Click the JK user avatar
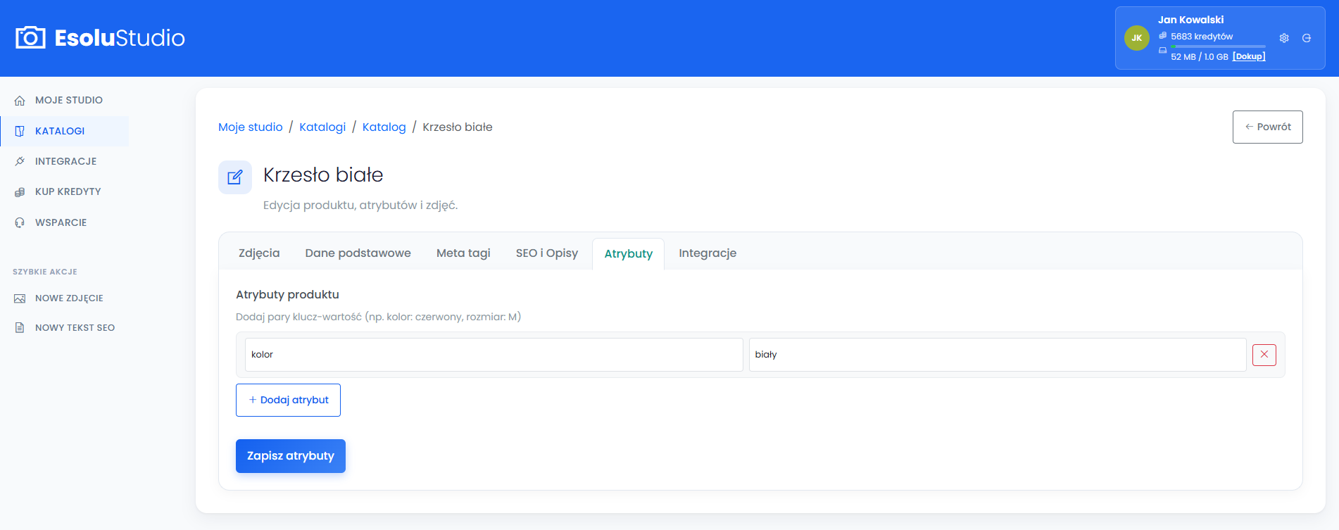Image resolution: width=1339 pixels, height=530 pixels. click(1137, 38)
